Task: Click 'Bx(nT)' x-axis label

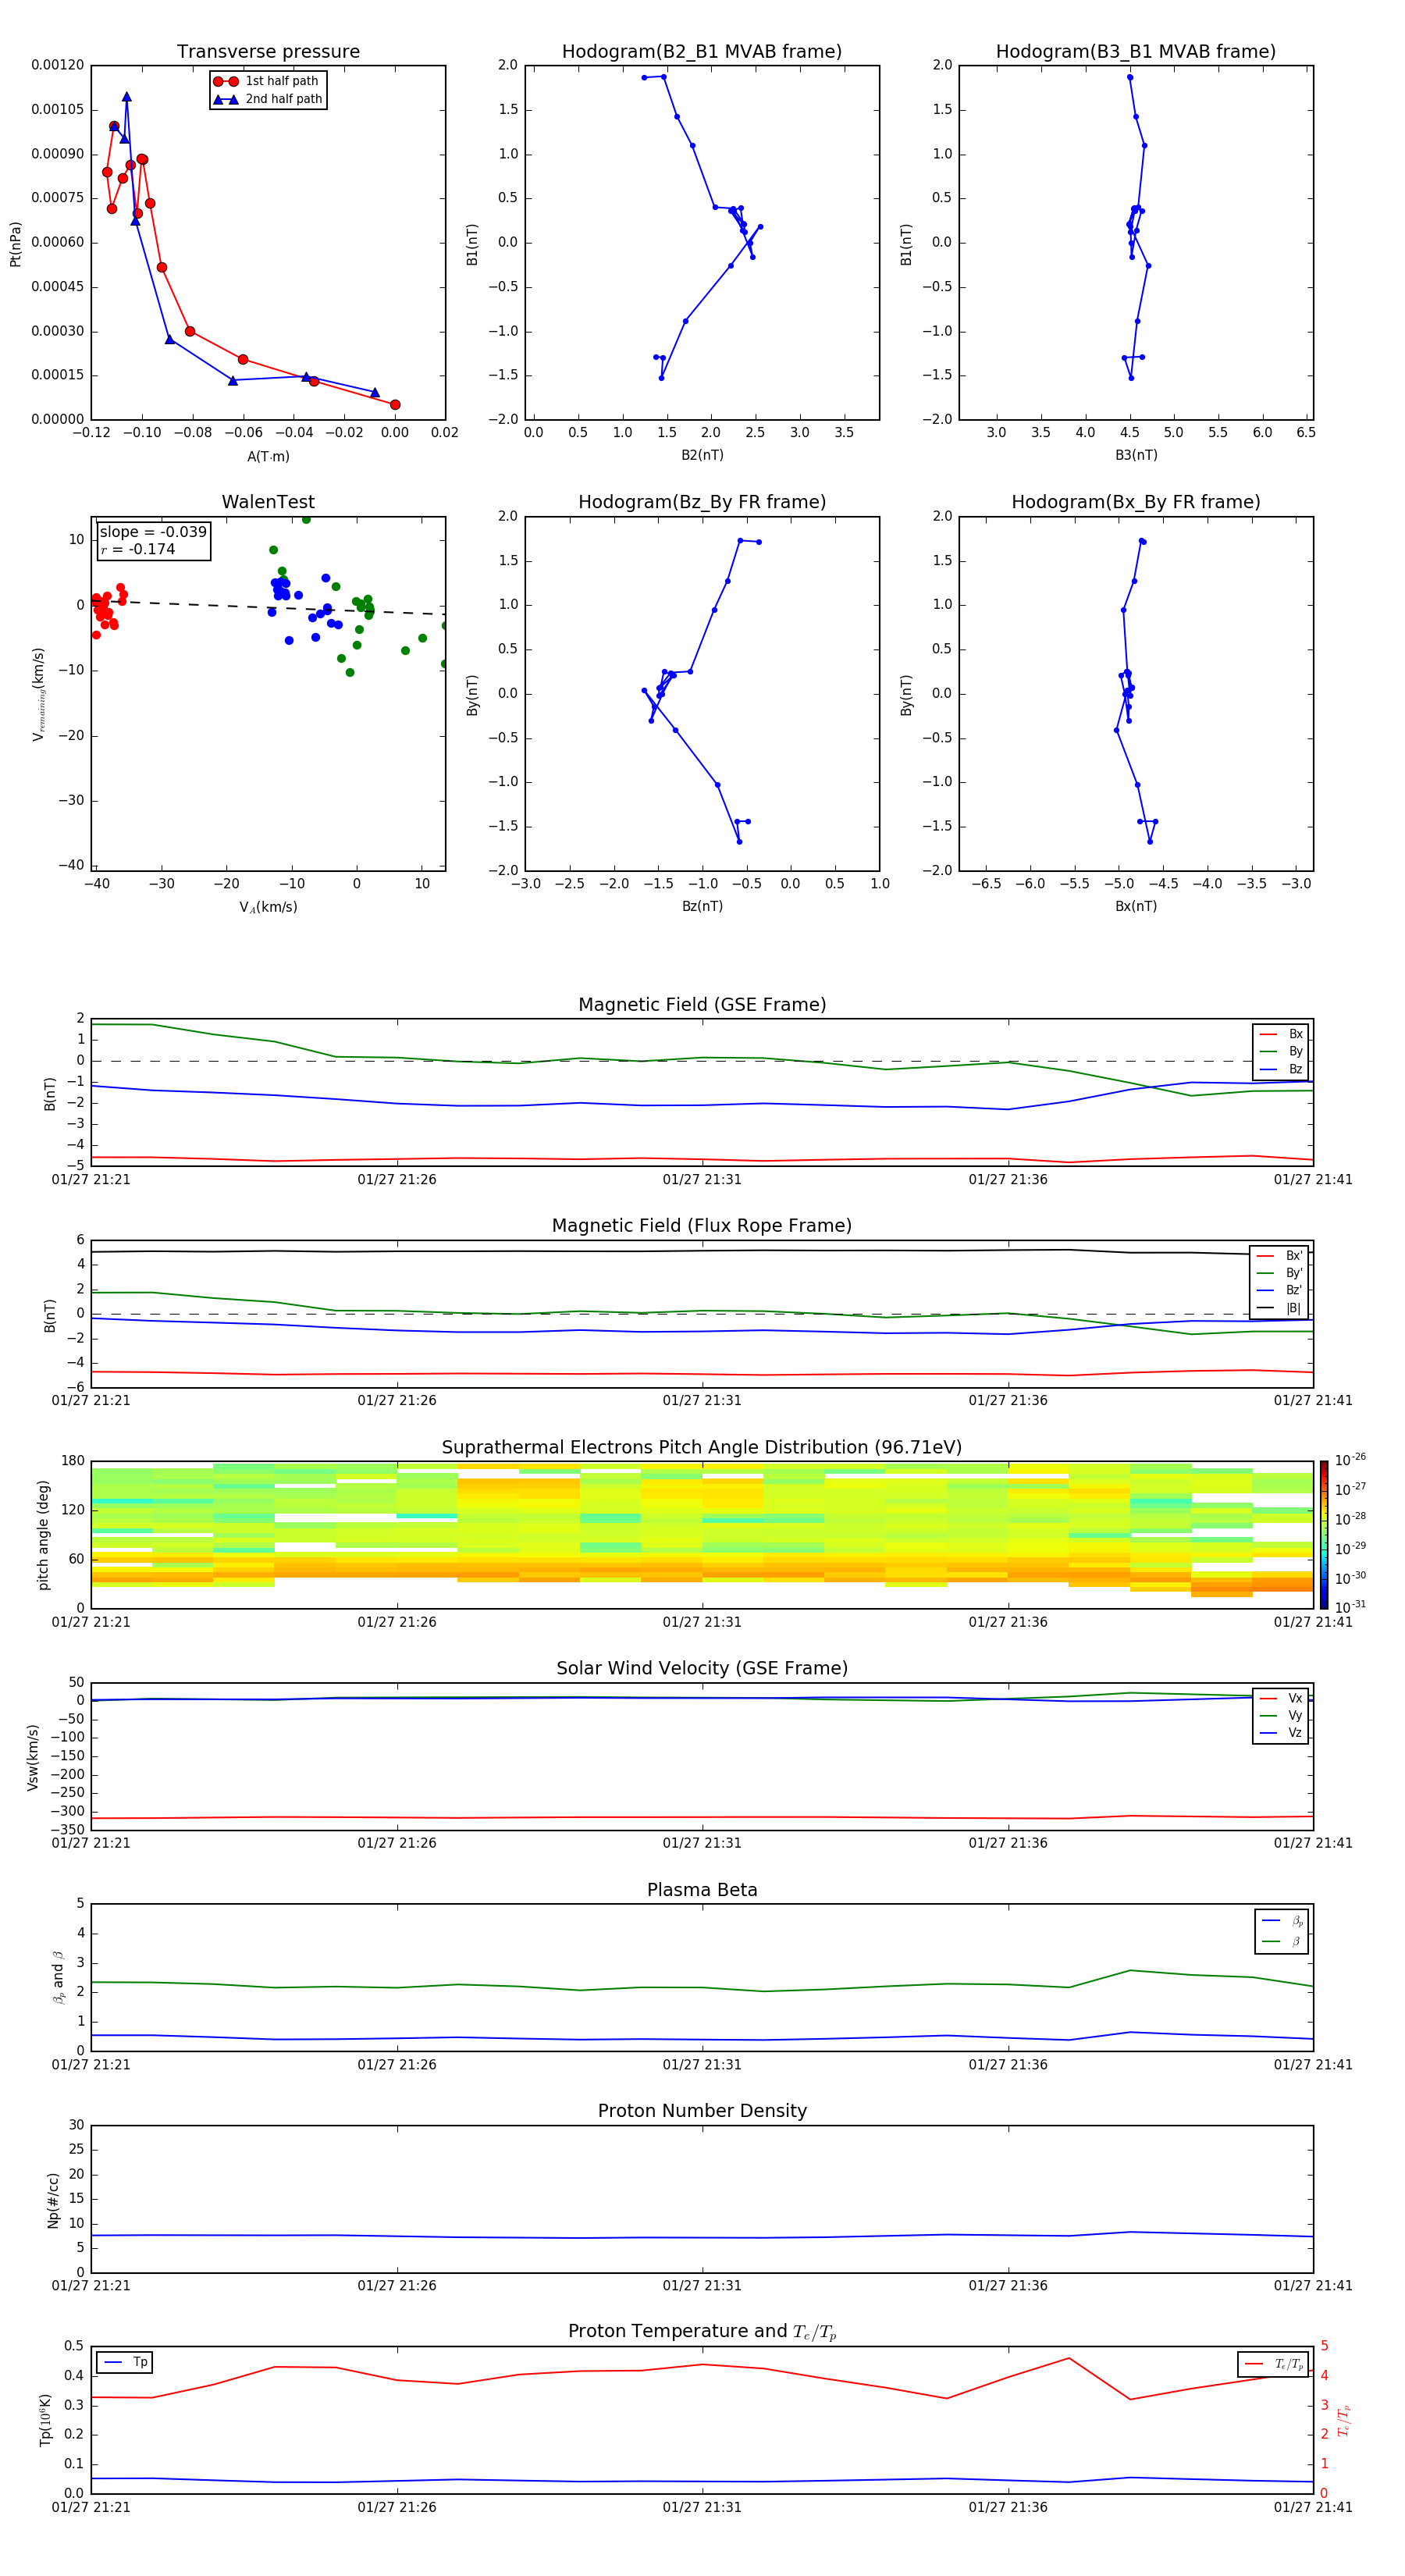Action: point(1136,906)
